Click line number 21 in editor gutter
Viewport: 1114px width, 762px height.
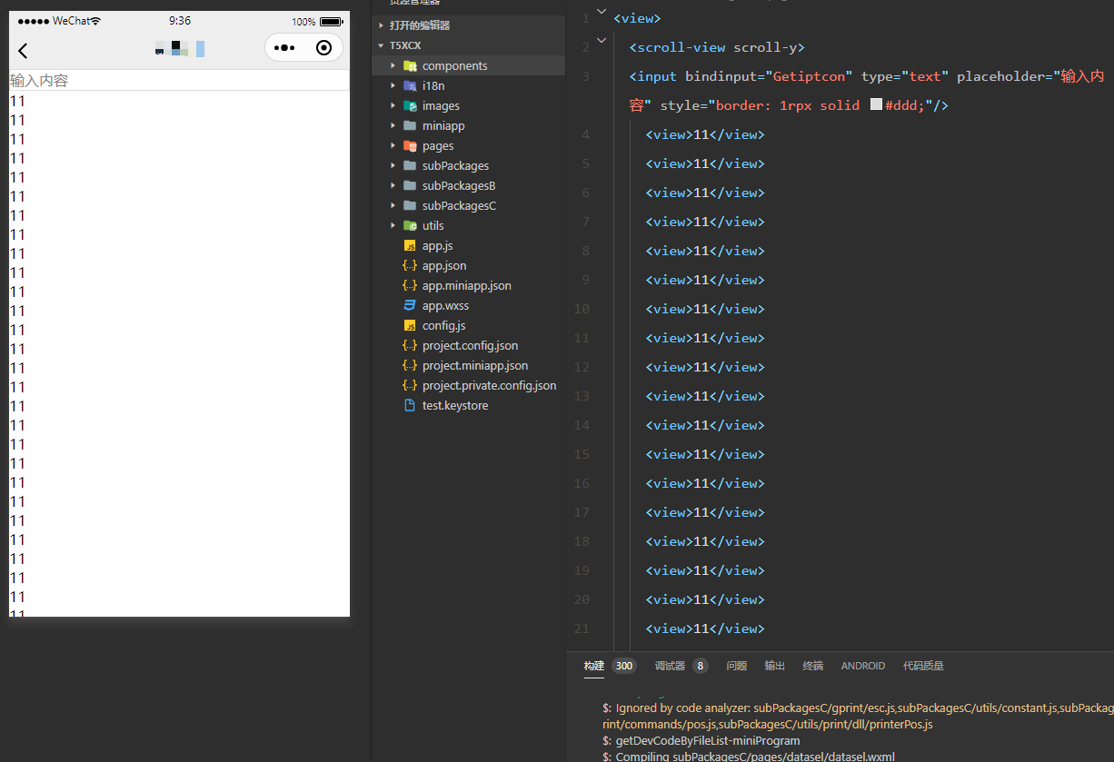coord(582,628)
